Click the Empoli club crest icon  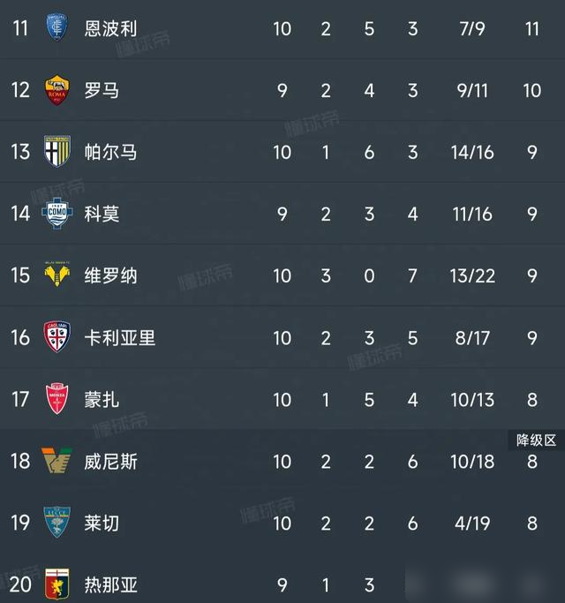[x=58, y=28]
